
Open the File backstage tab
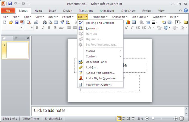(x=8, y=11)
